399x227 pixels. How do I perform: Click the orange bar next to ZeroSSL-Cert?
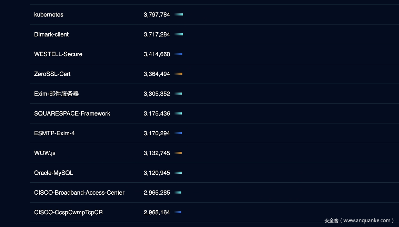click(x=179, y=74)
